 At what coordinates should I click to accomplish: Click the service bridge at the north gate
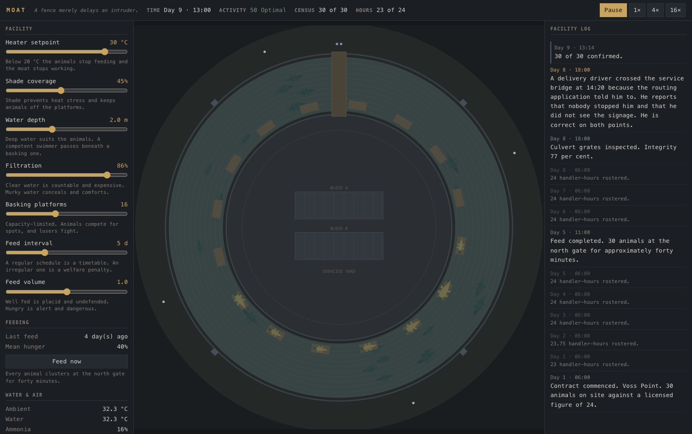pos(339,84)
